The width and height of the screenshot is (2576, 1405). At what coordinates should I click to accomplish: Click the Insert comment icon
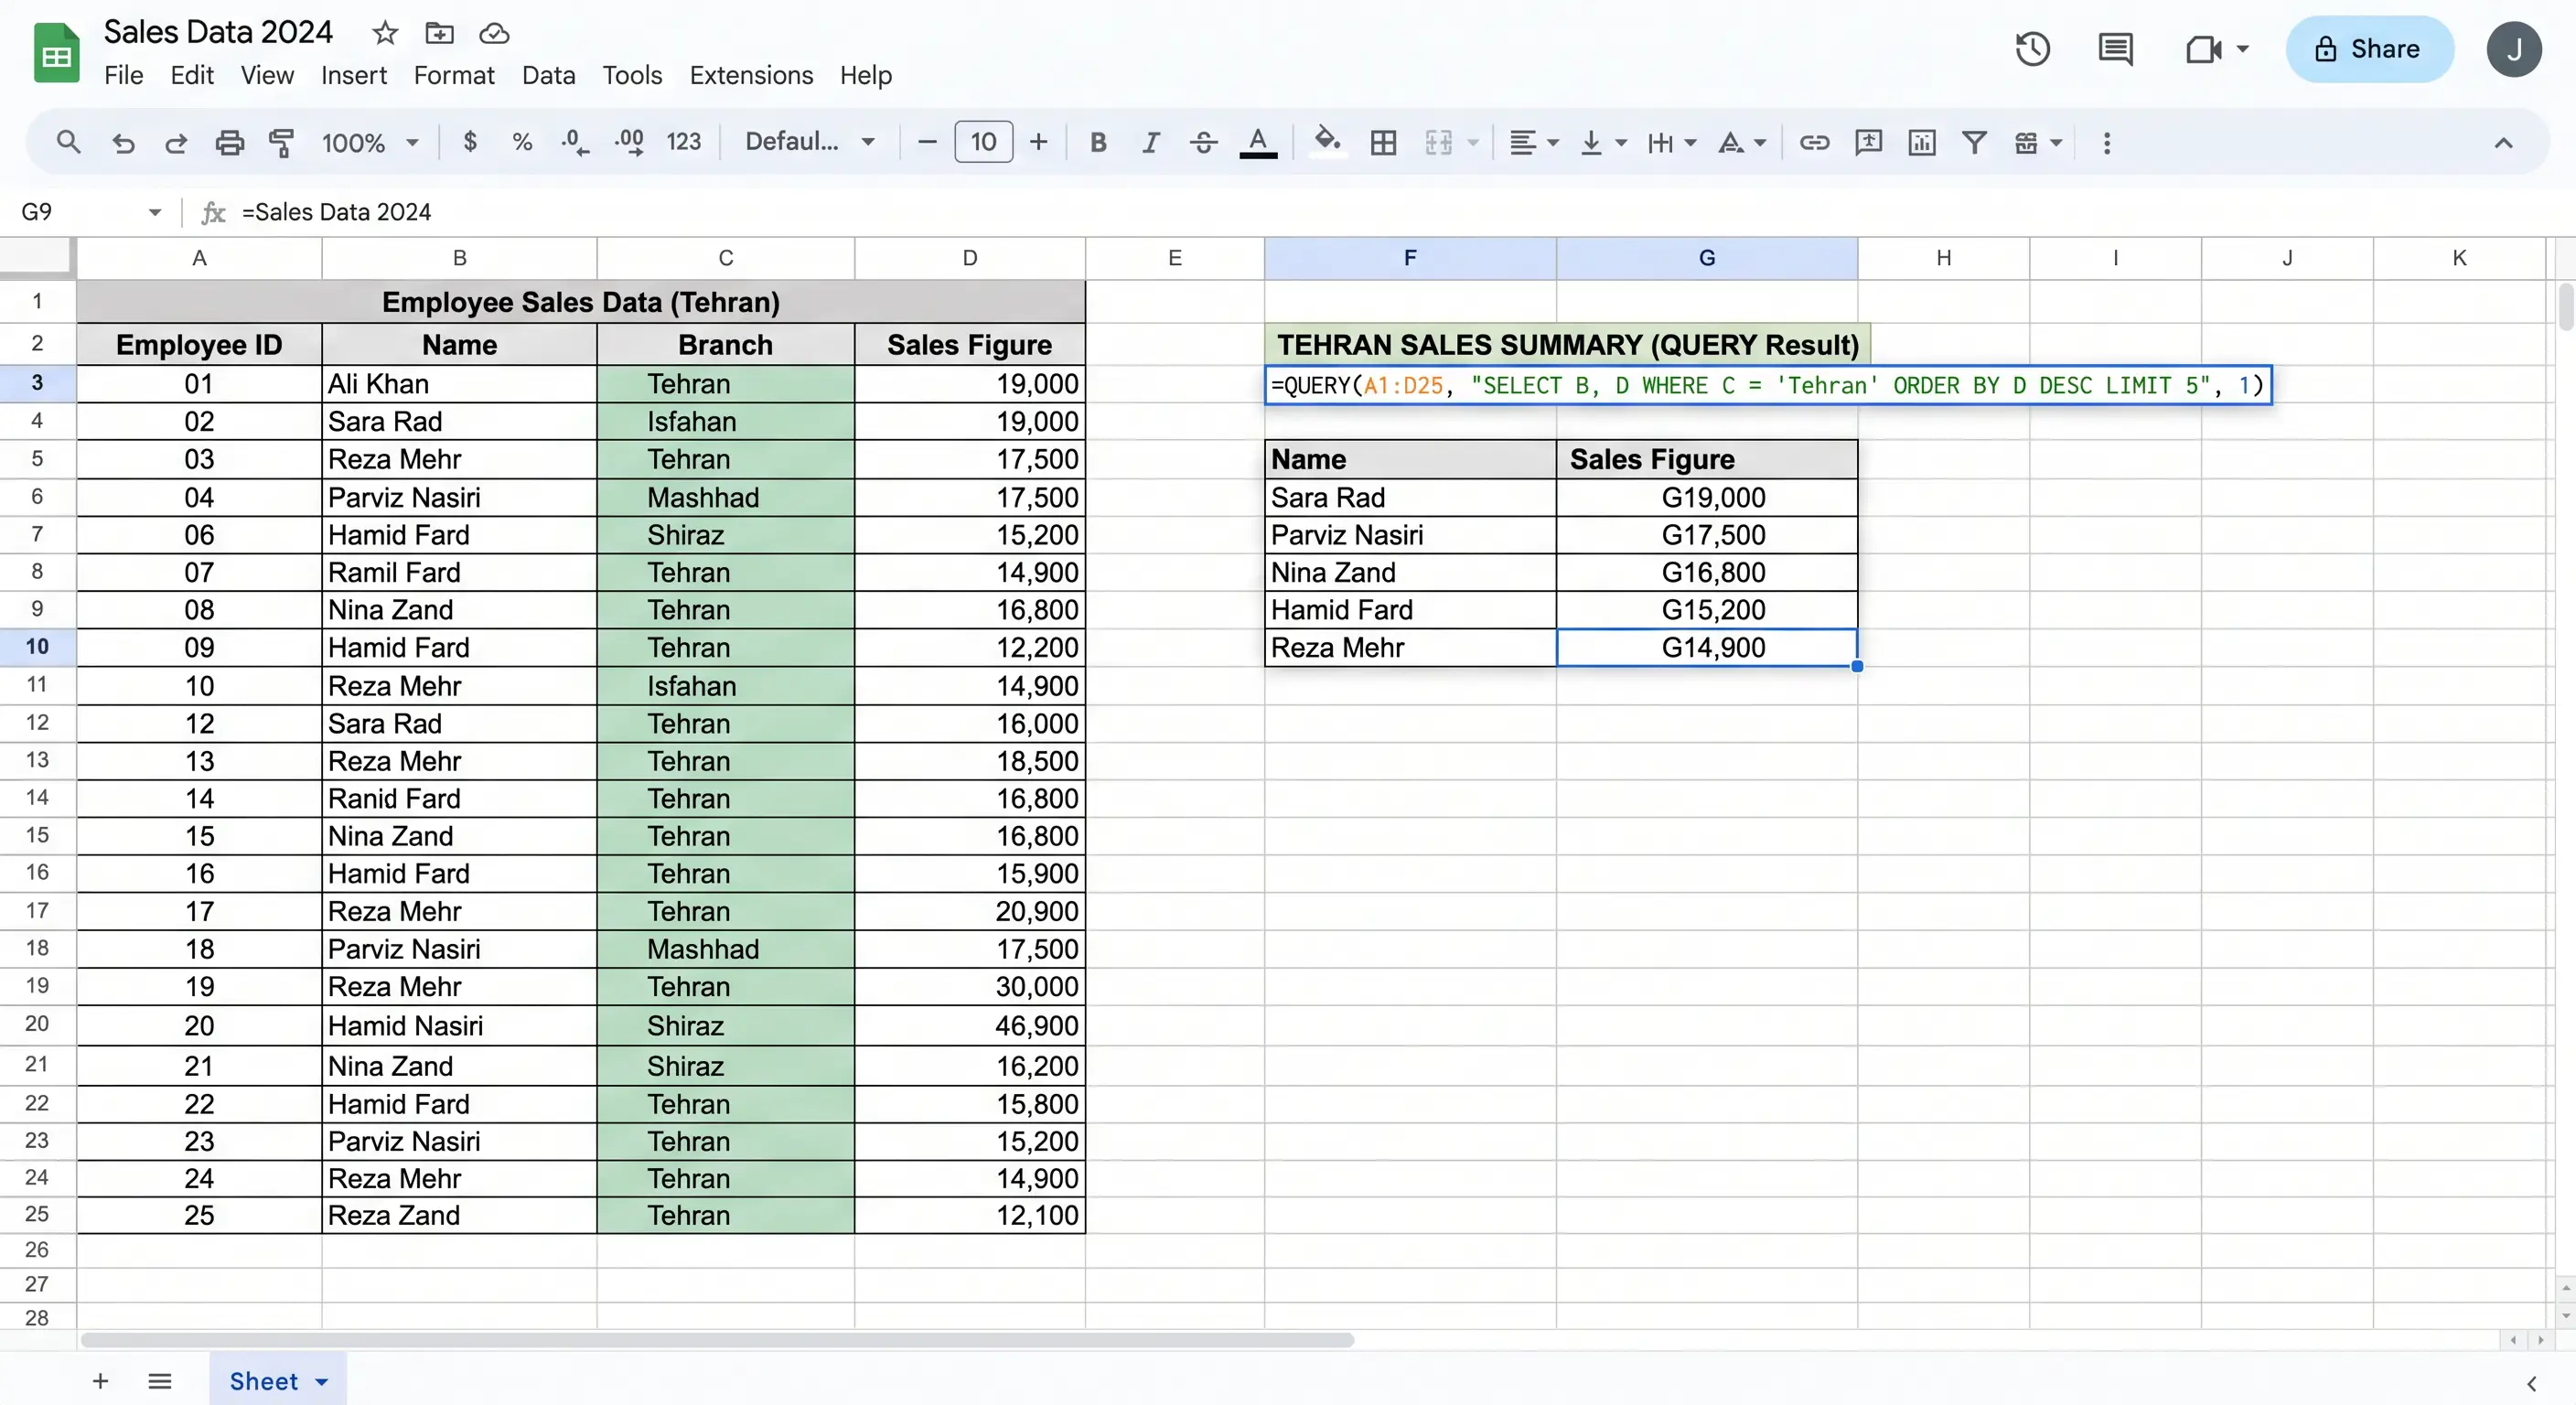[1868, 142]
